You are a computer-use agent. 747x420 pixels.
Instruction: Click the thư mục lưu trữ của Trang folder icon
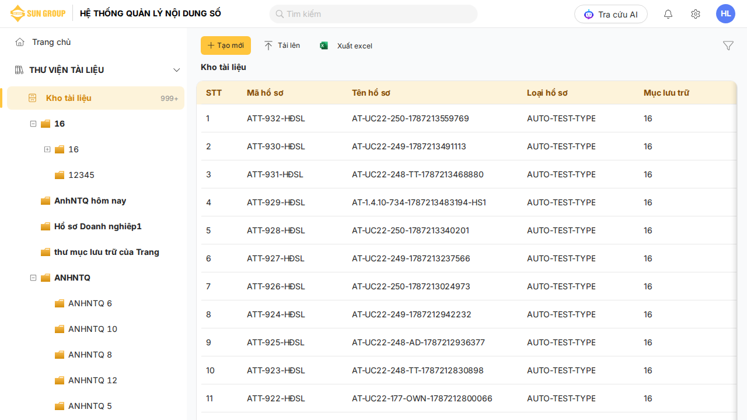(x=46, y=252)
